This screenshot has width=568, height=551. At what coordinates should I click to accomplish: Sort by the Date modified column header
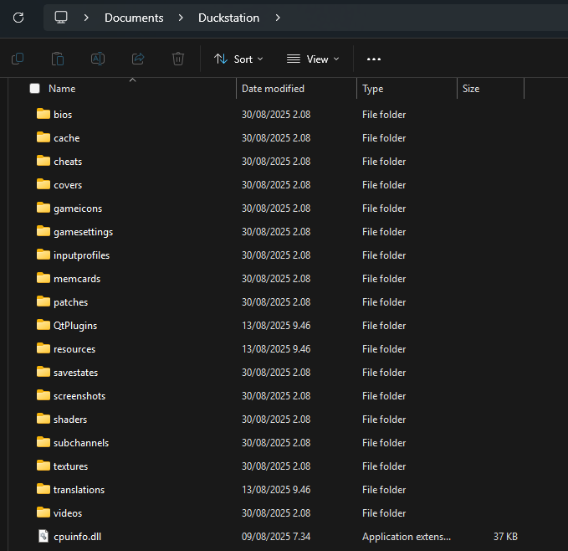point(274,89)
